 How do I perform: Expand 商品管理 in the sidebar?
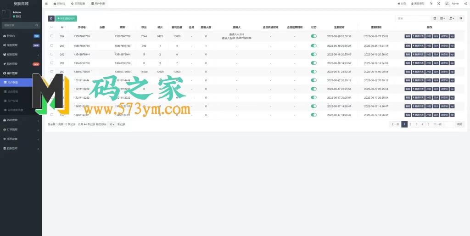(21, 120)
